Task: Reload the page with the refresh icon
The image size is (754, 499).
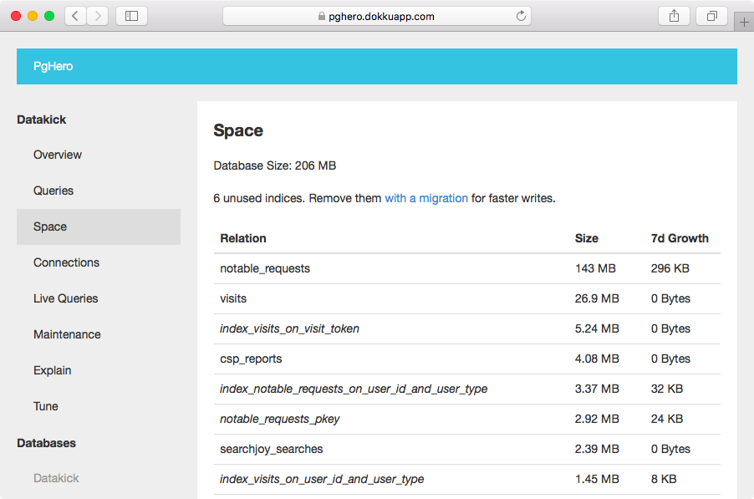Action: pos(521,16)
